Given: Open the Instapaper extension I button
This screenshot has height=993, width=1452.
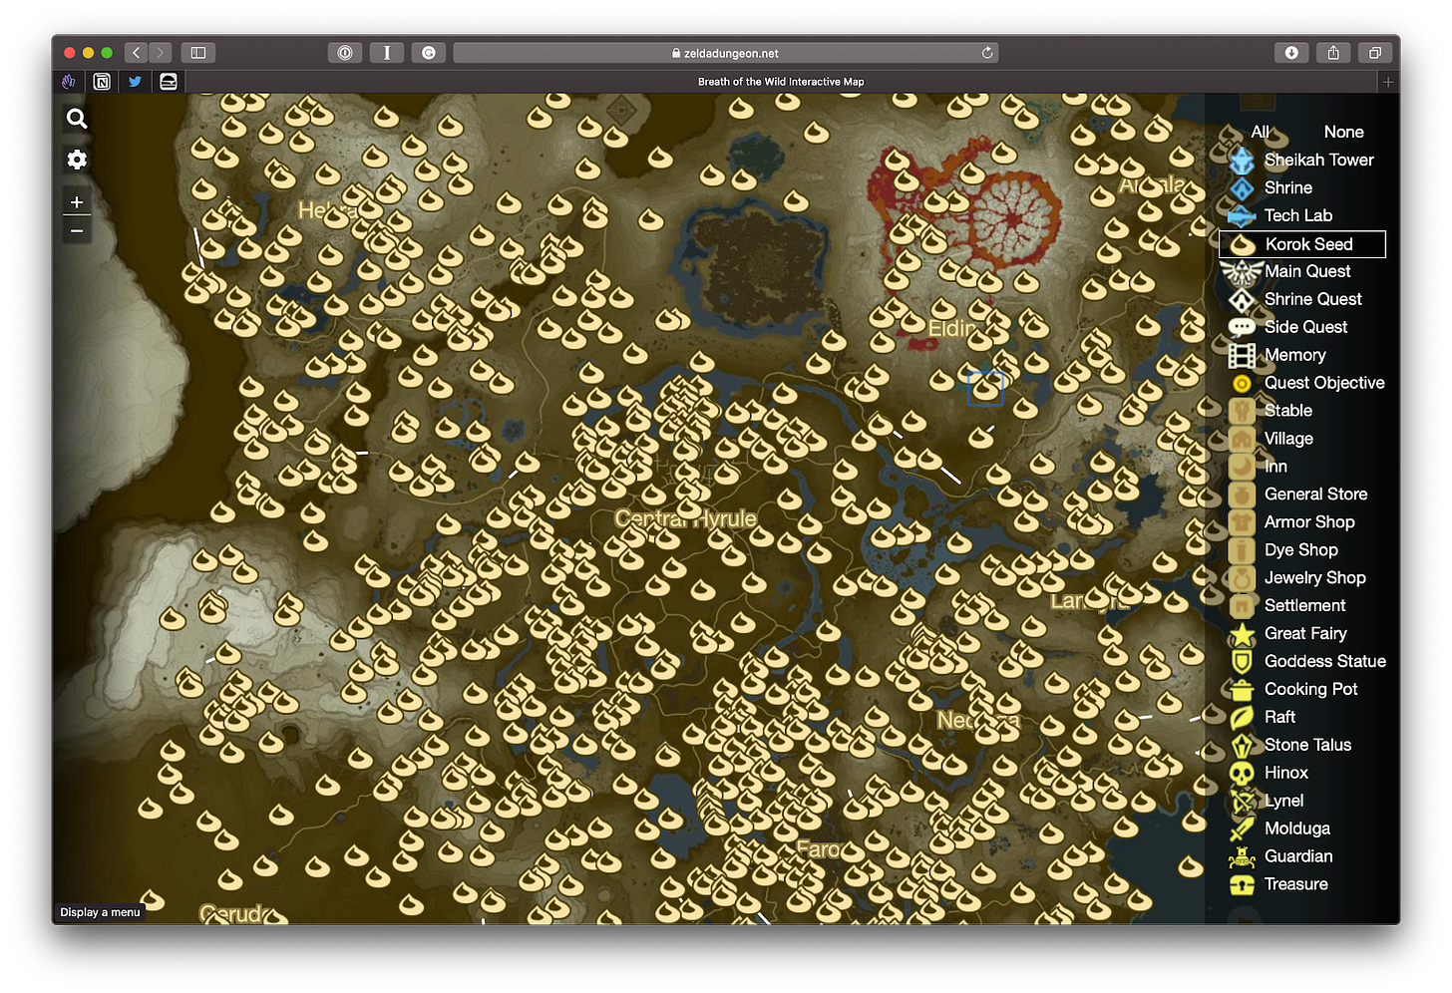Looking at the screenshot, I should point(387,53).
